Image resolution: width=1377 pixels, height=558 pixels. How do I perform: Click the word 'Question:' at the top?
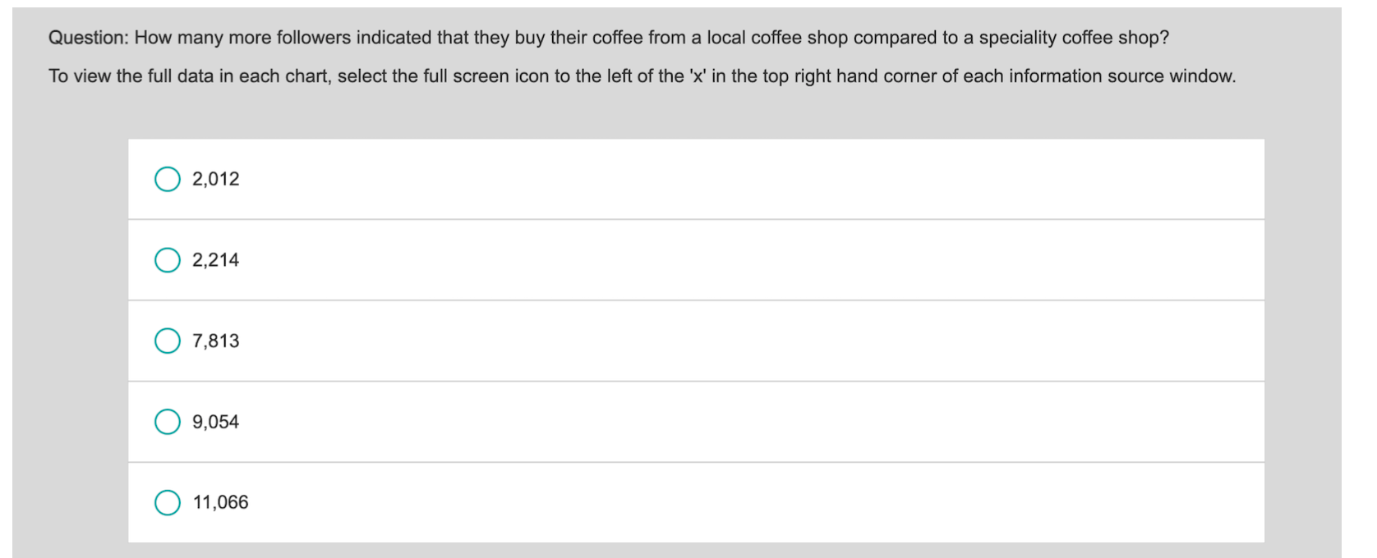point(89,38)
